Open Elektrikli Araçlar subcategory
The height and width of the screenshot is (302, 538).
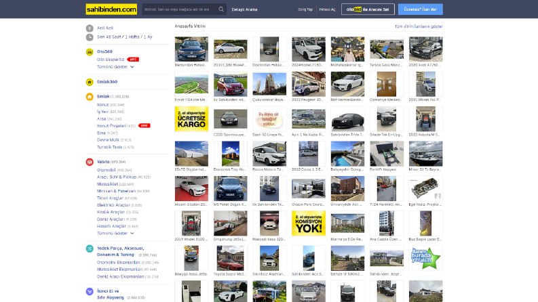click(113, 205)
